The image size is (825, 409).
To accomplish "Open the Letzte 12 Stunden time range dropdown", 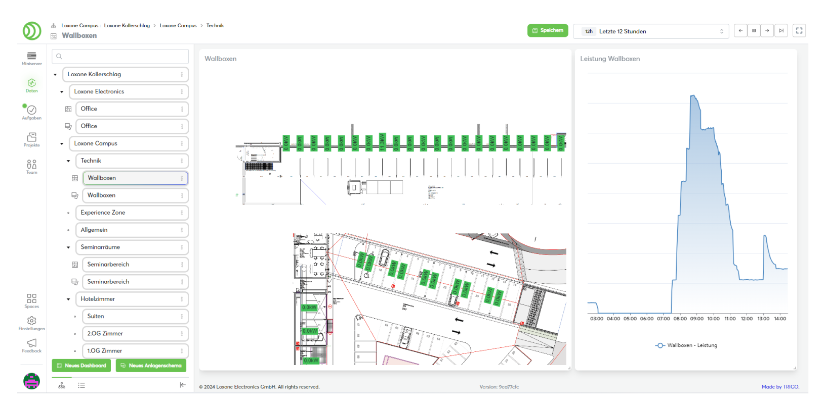I will tap(651, 31).
